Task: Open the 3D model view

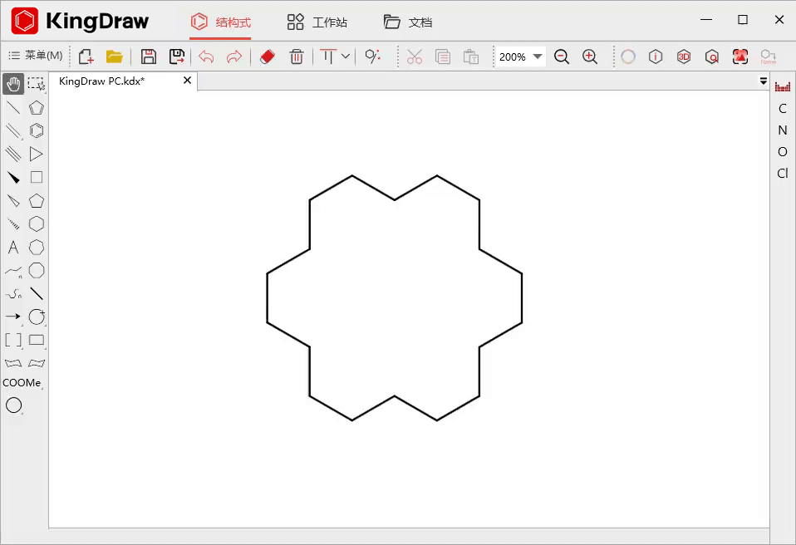Action: pyautogui.click(x=684, y=56)
